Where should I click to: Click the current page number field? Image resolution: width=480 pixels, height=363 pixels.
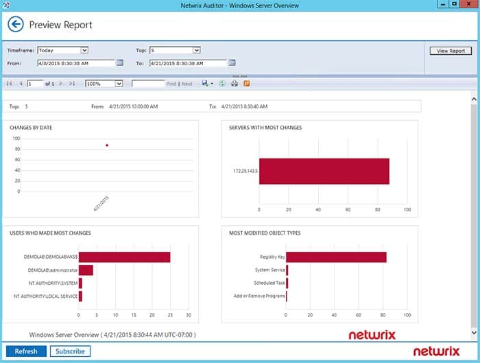click(35, 84)
